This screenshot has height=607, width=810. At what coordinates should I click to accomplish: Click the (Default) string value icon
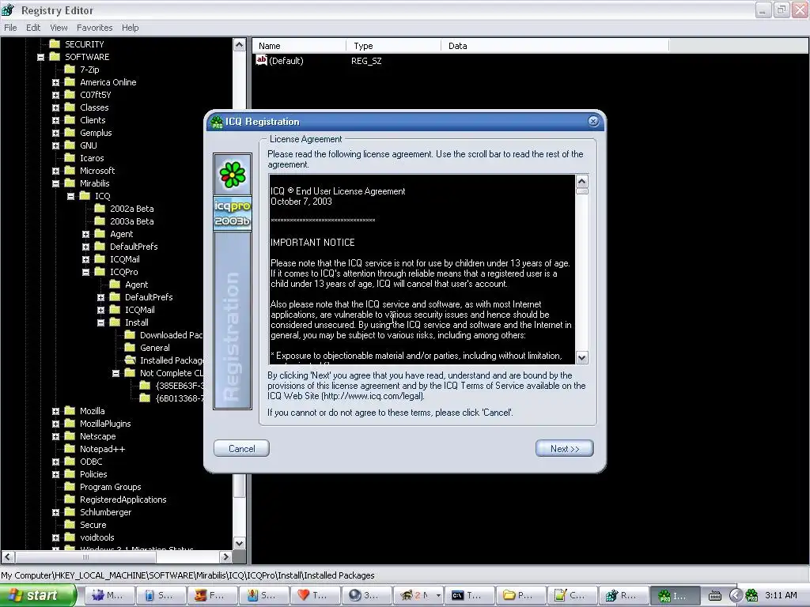point(261,60)
